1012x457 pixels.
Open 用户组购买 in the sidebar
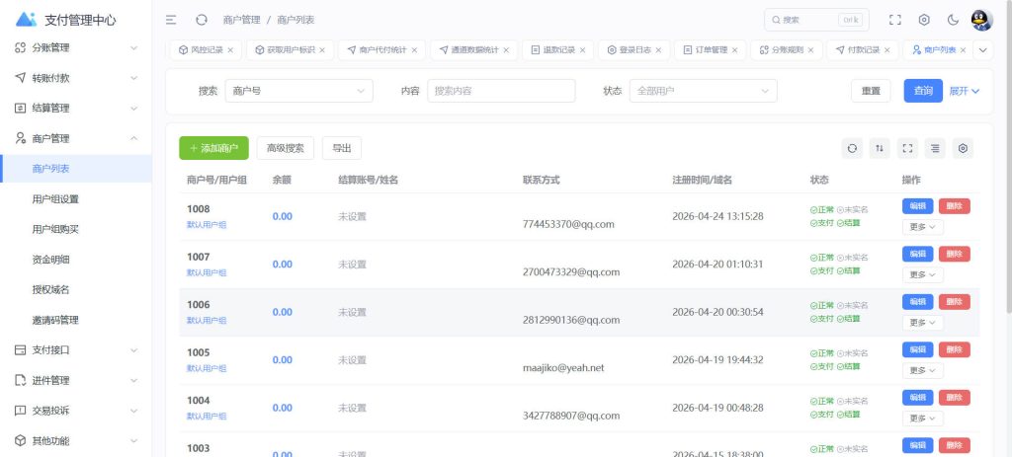pyautogui.click(x=75, y=229)
